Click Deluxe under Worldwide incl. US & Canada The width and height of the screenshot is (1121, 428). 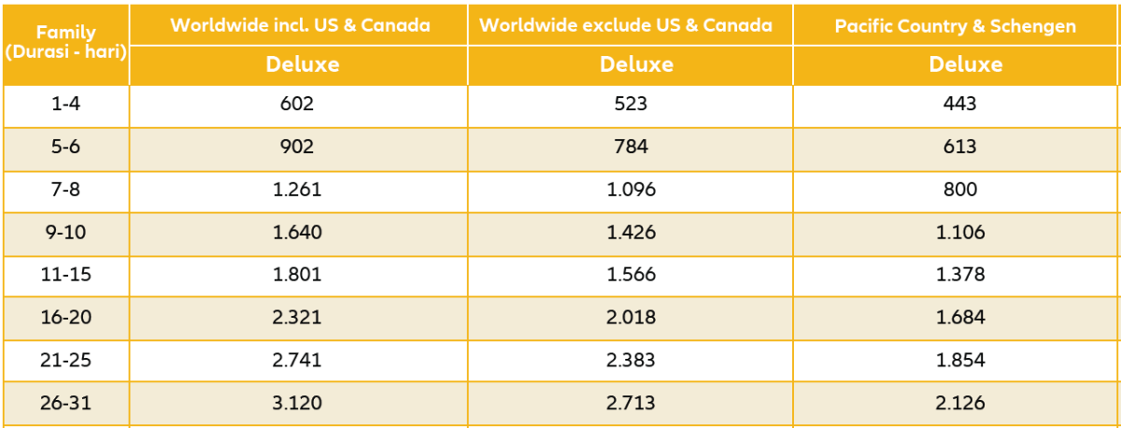click(300, 65)
